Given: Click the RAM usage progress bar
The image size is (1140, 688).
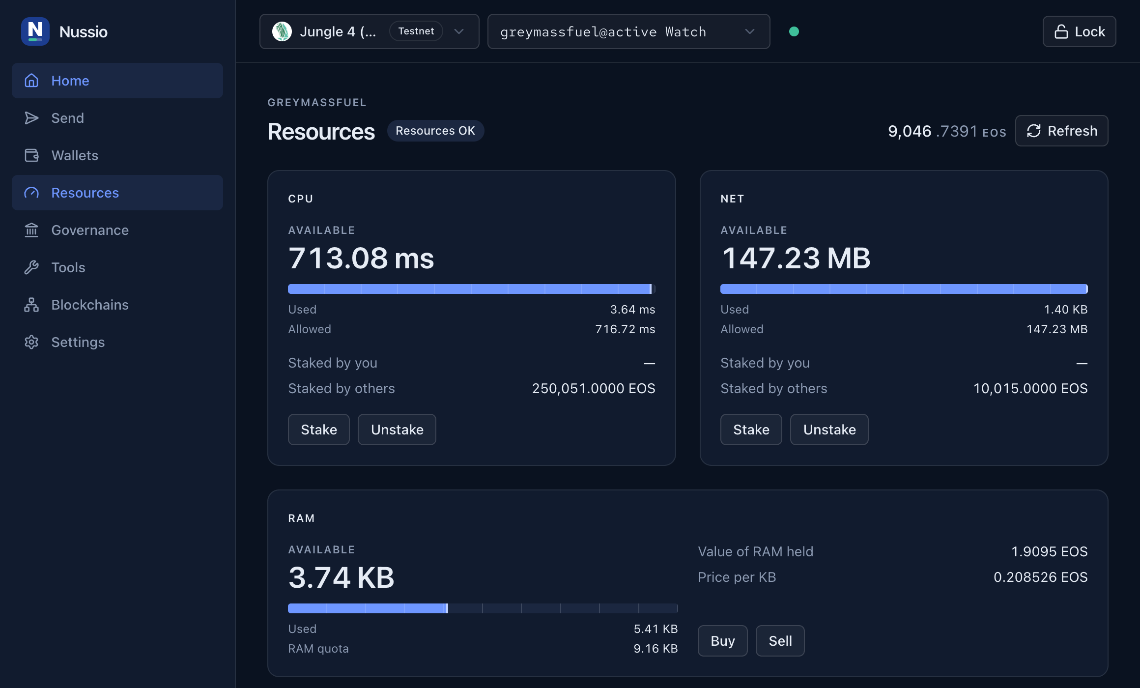Looking at the screenshot, I should (x=483, y=608).
